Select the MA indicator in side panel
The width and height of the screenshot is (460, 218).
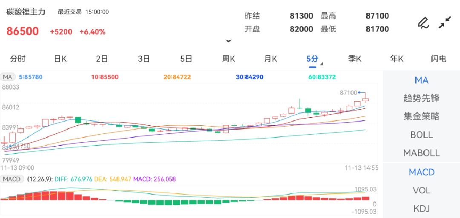tap(421, 80)
